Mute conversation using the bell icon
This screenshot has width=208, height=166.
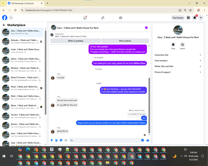173,44
